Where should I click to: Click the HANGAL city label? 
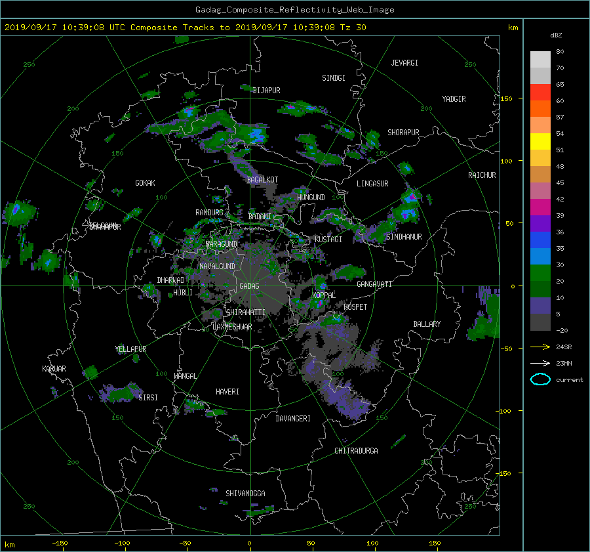point(185,376)
